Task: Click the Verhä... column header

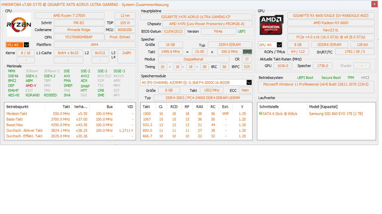Action: pyautogui.click(x=81, y=107)
